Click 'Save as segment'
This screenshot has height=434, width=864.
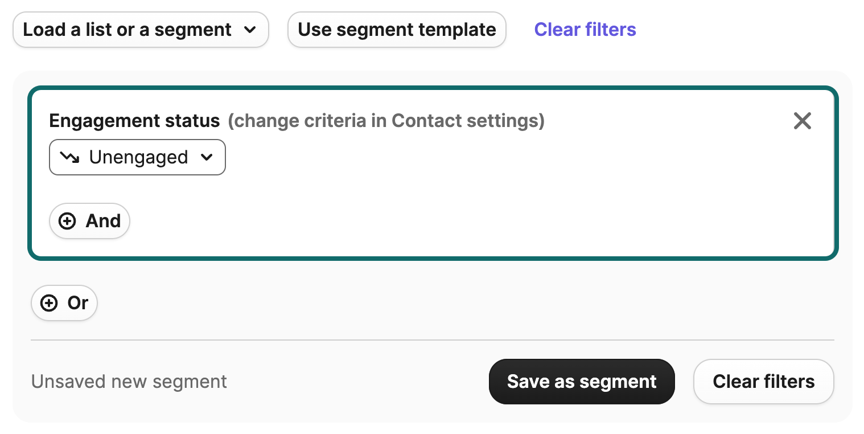tap(582, 382)
